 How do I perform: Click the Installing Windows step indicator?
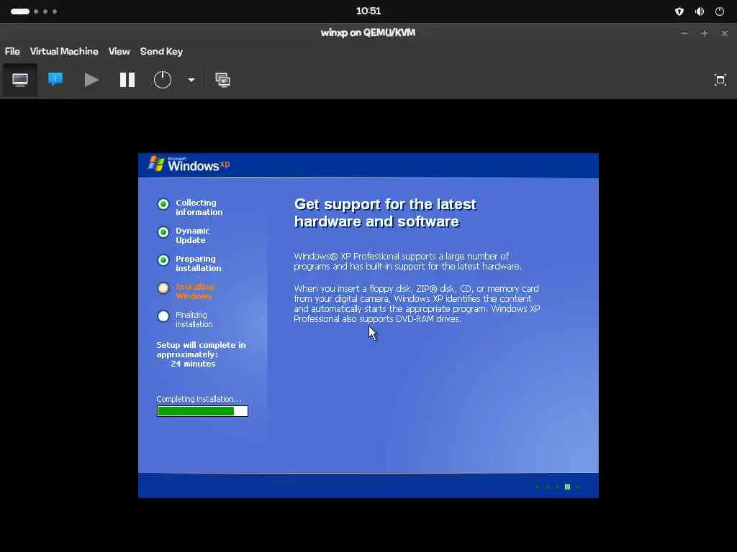163,288
